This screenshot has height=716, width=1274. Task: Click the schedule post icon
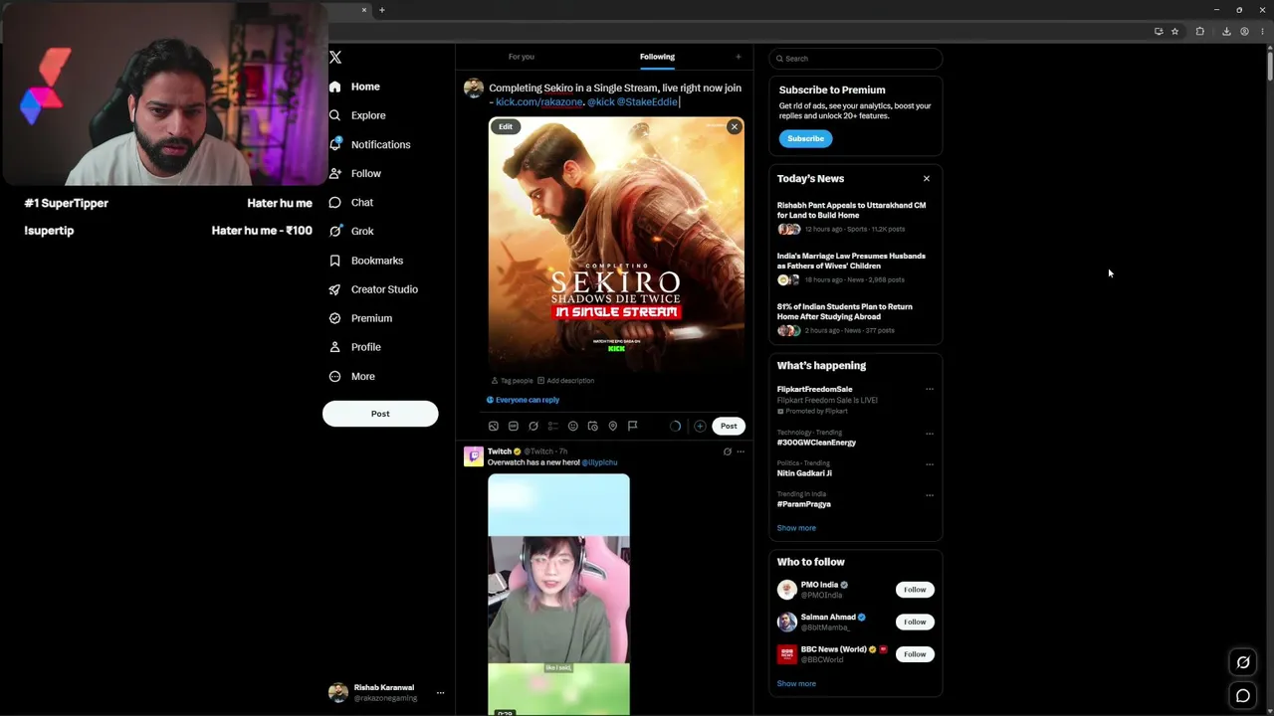593,427
